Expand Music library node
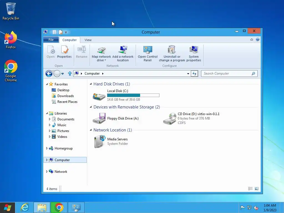 point(50,125)
